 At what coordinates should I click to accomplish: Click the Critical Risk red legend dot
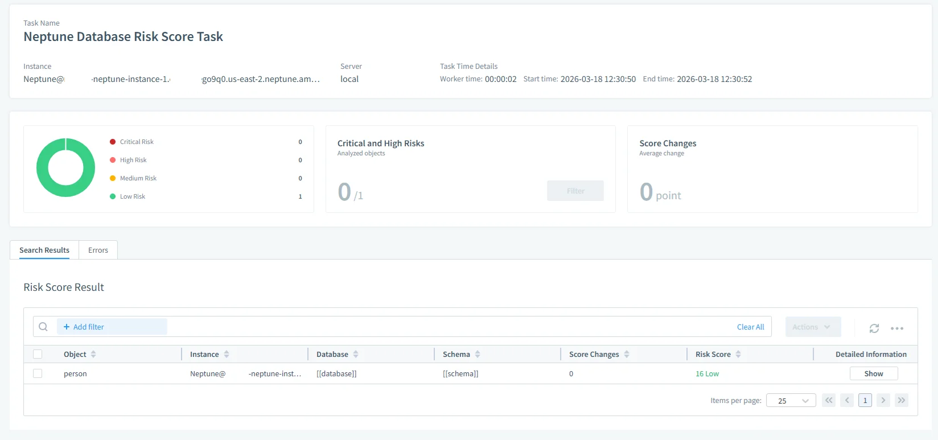113,142
